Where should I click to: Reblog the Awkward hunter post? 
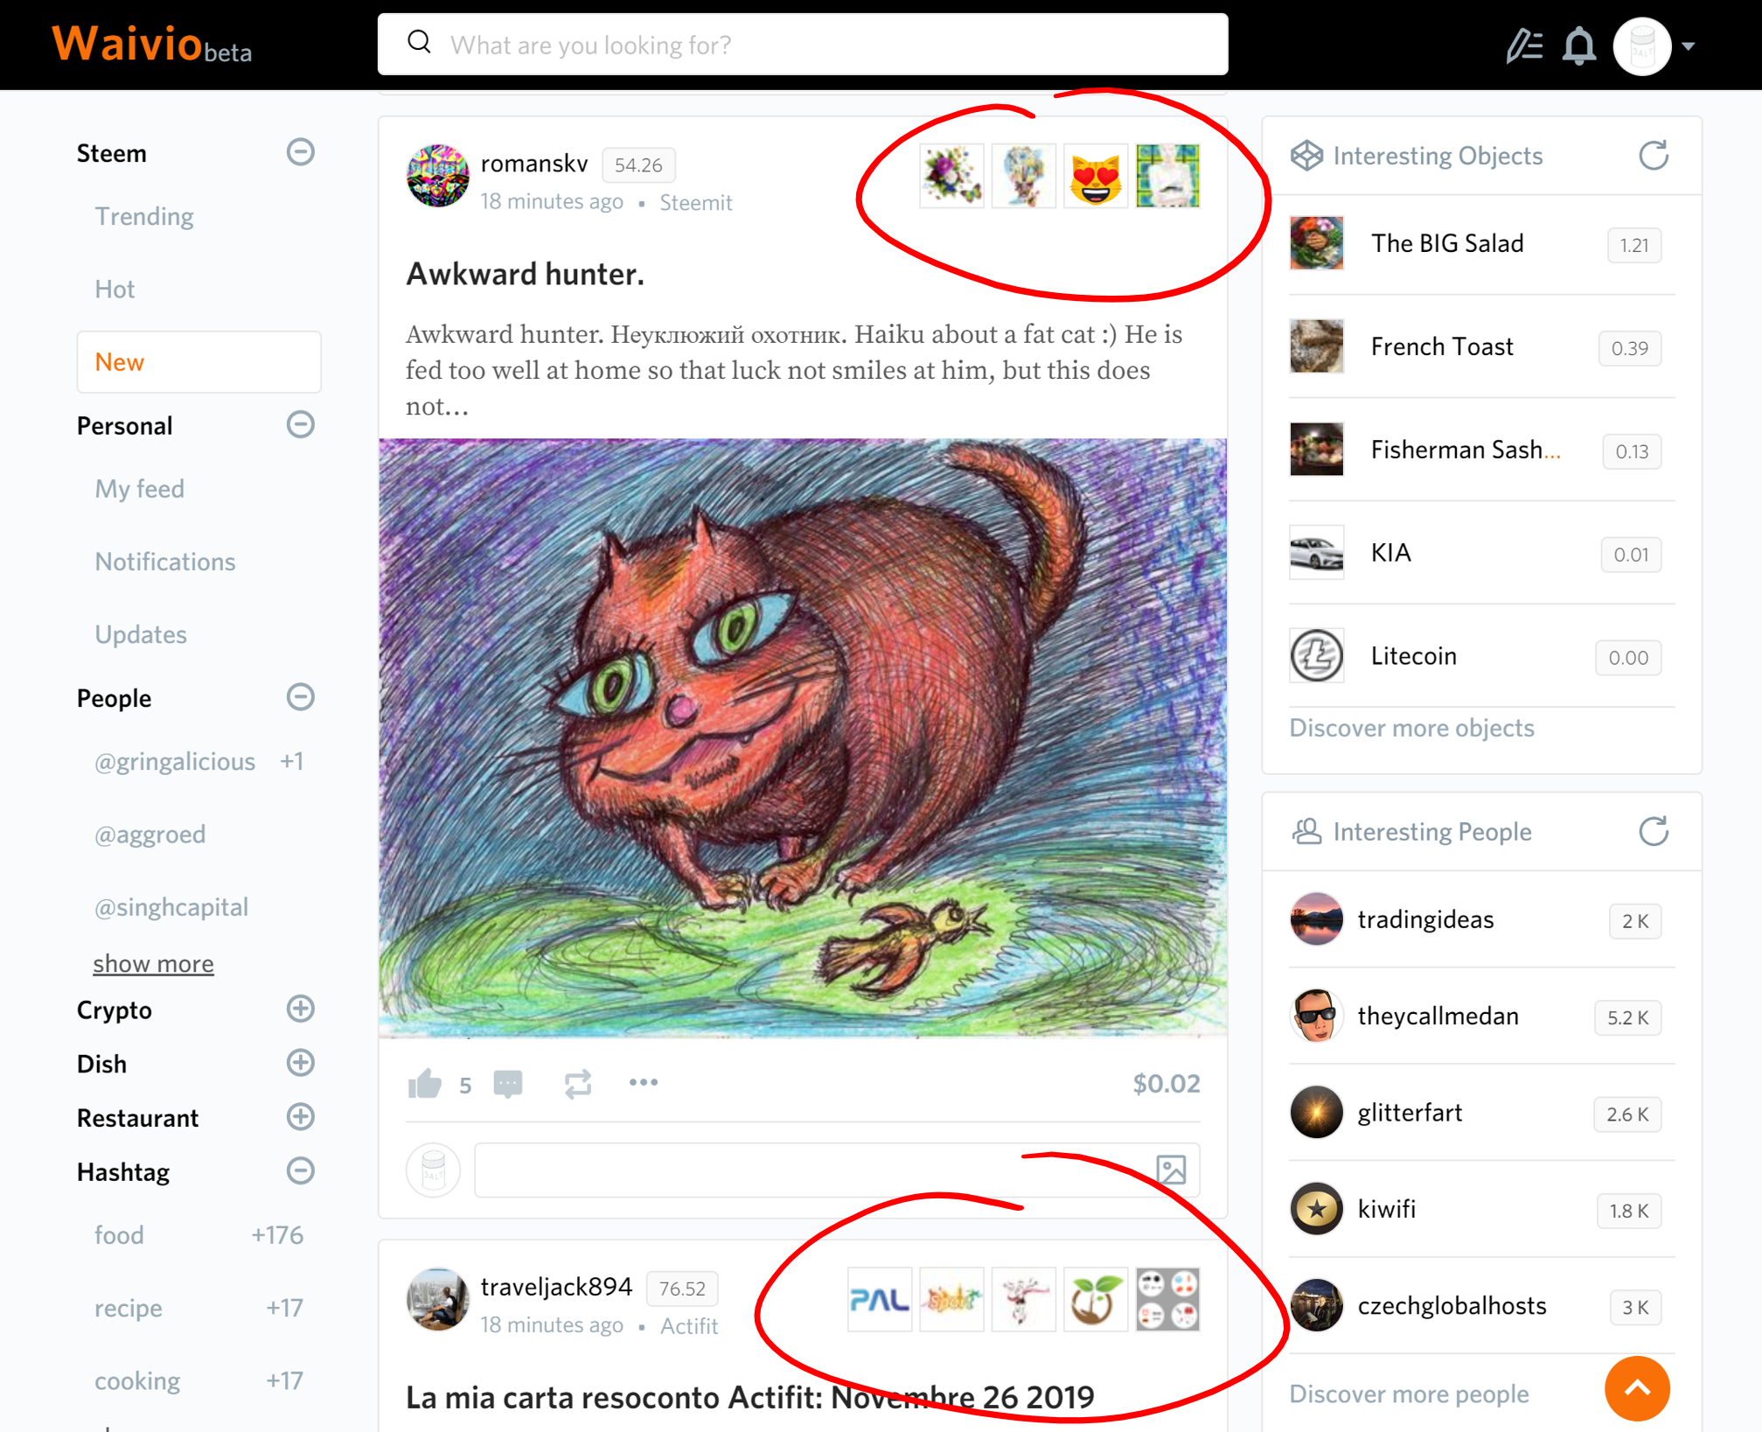coord(577,1084)
